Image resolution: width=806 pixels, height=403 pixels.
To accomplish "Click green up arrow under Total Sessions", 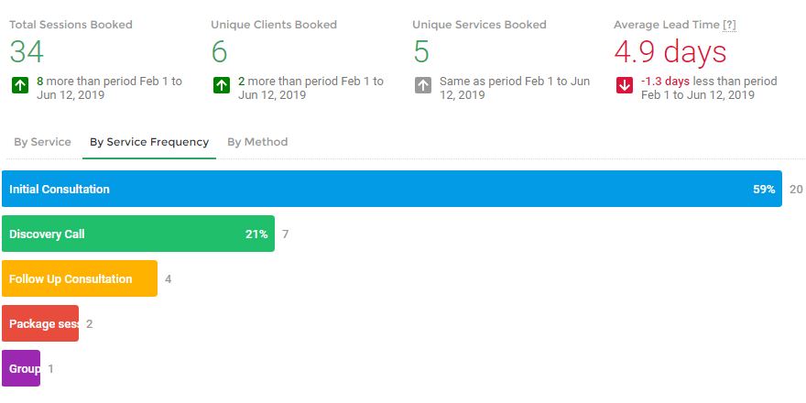I will coord(19,85).
